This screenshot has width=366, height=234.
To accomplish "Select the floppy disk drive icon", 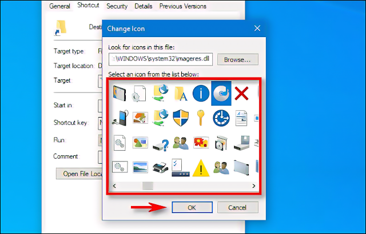I will 242,143.
